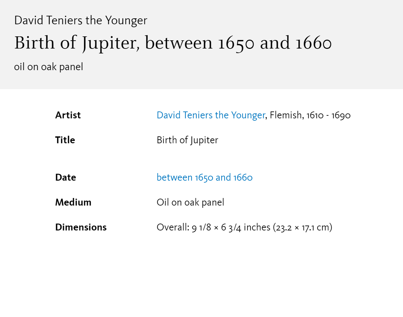Click the word 'Overall:' in dimensions
The height and width of the screenshot is (317, 403).
pyautogui.click(x=173, y=227)
